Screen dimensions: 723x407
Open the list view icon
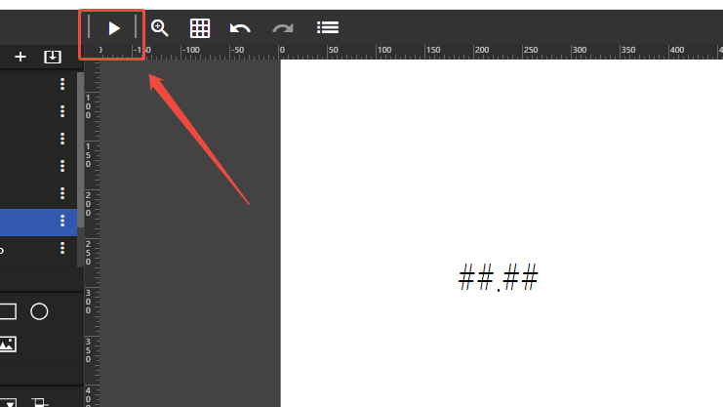click(x=328, y=27)
